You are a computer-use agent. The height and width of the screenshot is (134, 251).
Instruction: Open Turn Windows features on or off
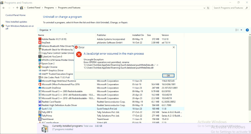pyautogui.click(x=20, y=27)
